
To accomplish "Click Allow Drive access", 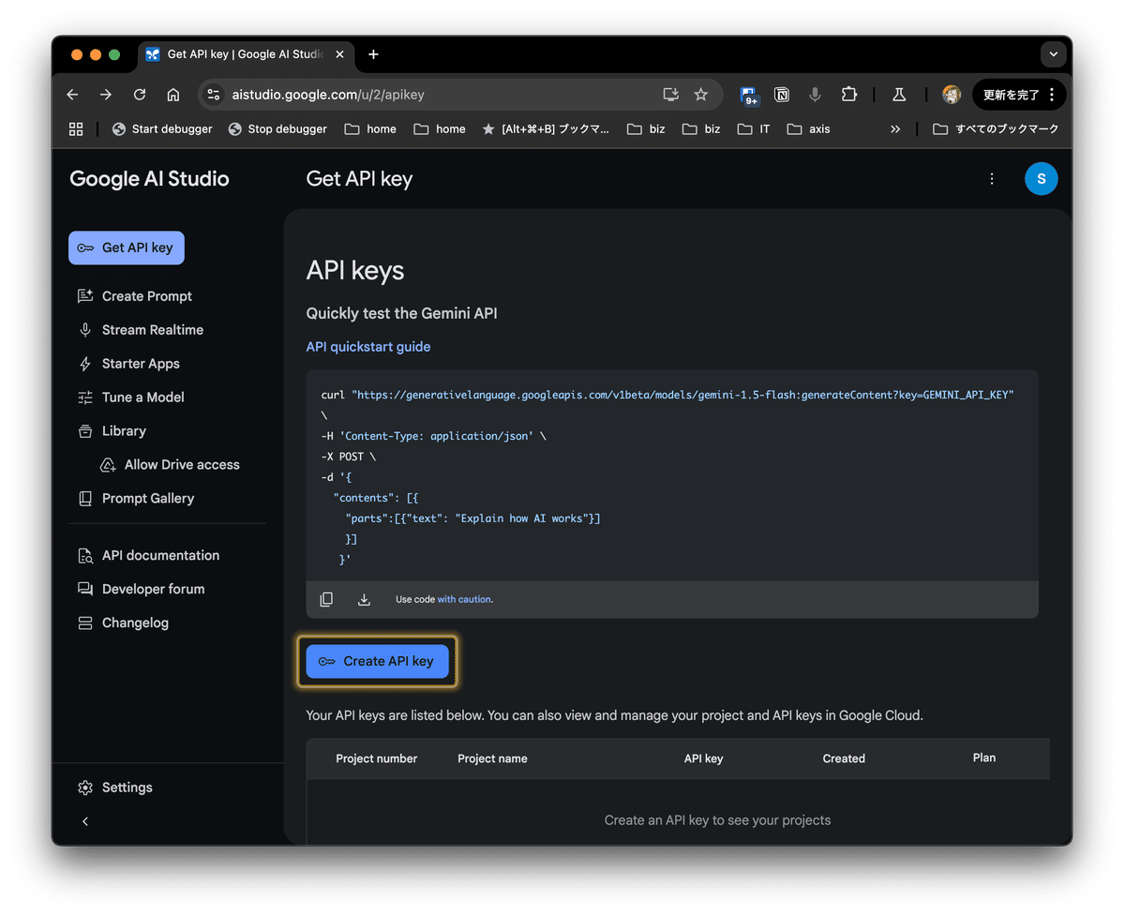I will pos(170,465).
